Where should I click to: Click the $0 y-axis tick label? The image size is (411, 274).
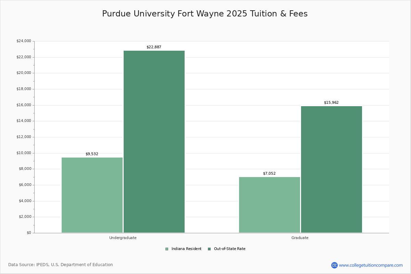tap(28, 232)
